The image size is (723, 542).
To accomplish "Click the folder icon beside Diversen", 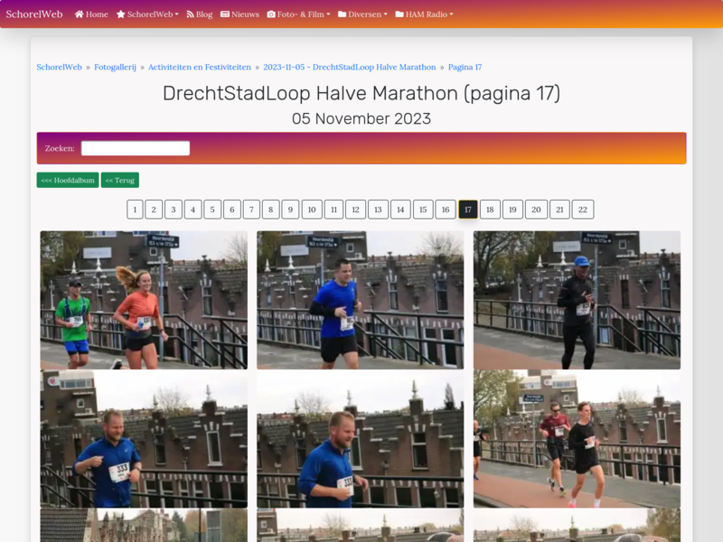I will tap(343, 14).
